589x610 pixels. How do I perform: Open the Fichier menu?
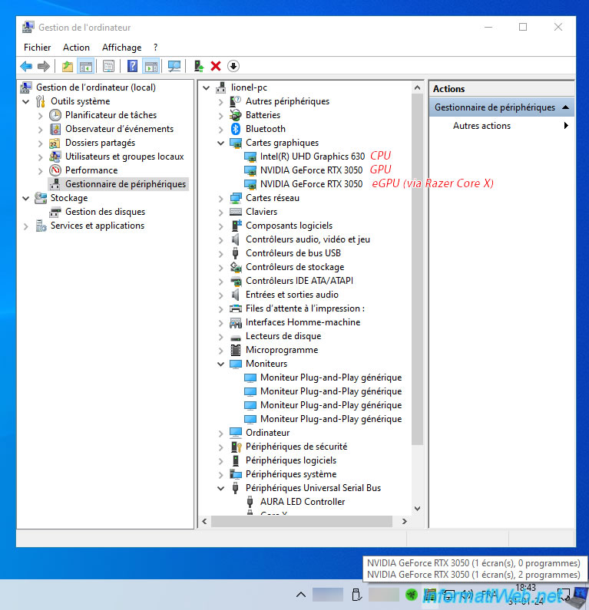pos(38,48)
